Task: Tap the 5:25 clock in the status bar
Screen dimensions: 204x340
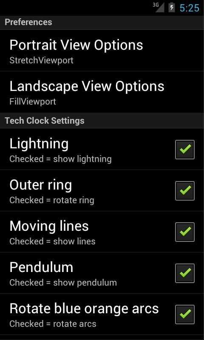Action: (x=189, y=8)
